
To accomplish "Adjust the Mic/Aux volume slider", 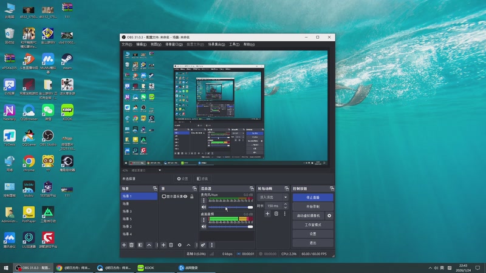I will tap(230, 207).
